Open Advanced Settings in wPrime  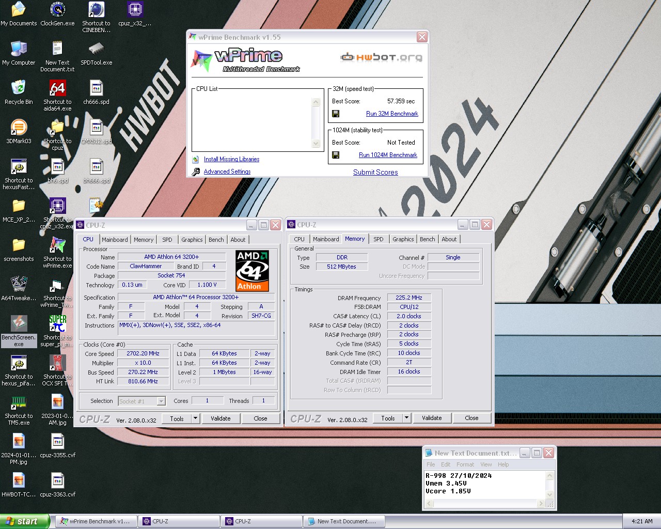coord(227,172)
